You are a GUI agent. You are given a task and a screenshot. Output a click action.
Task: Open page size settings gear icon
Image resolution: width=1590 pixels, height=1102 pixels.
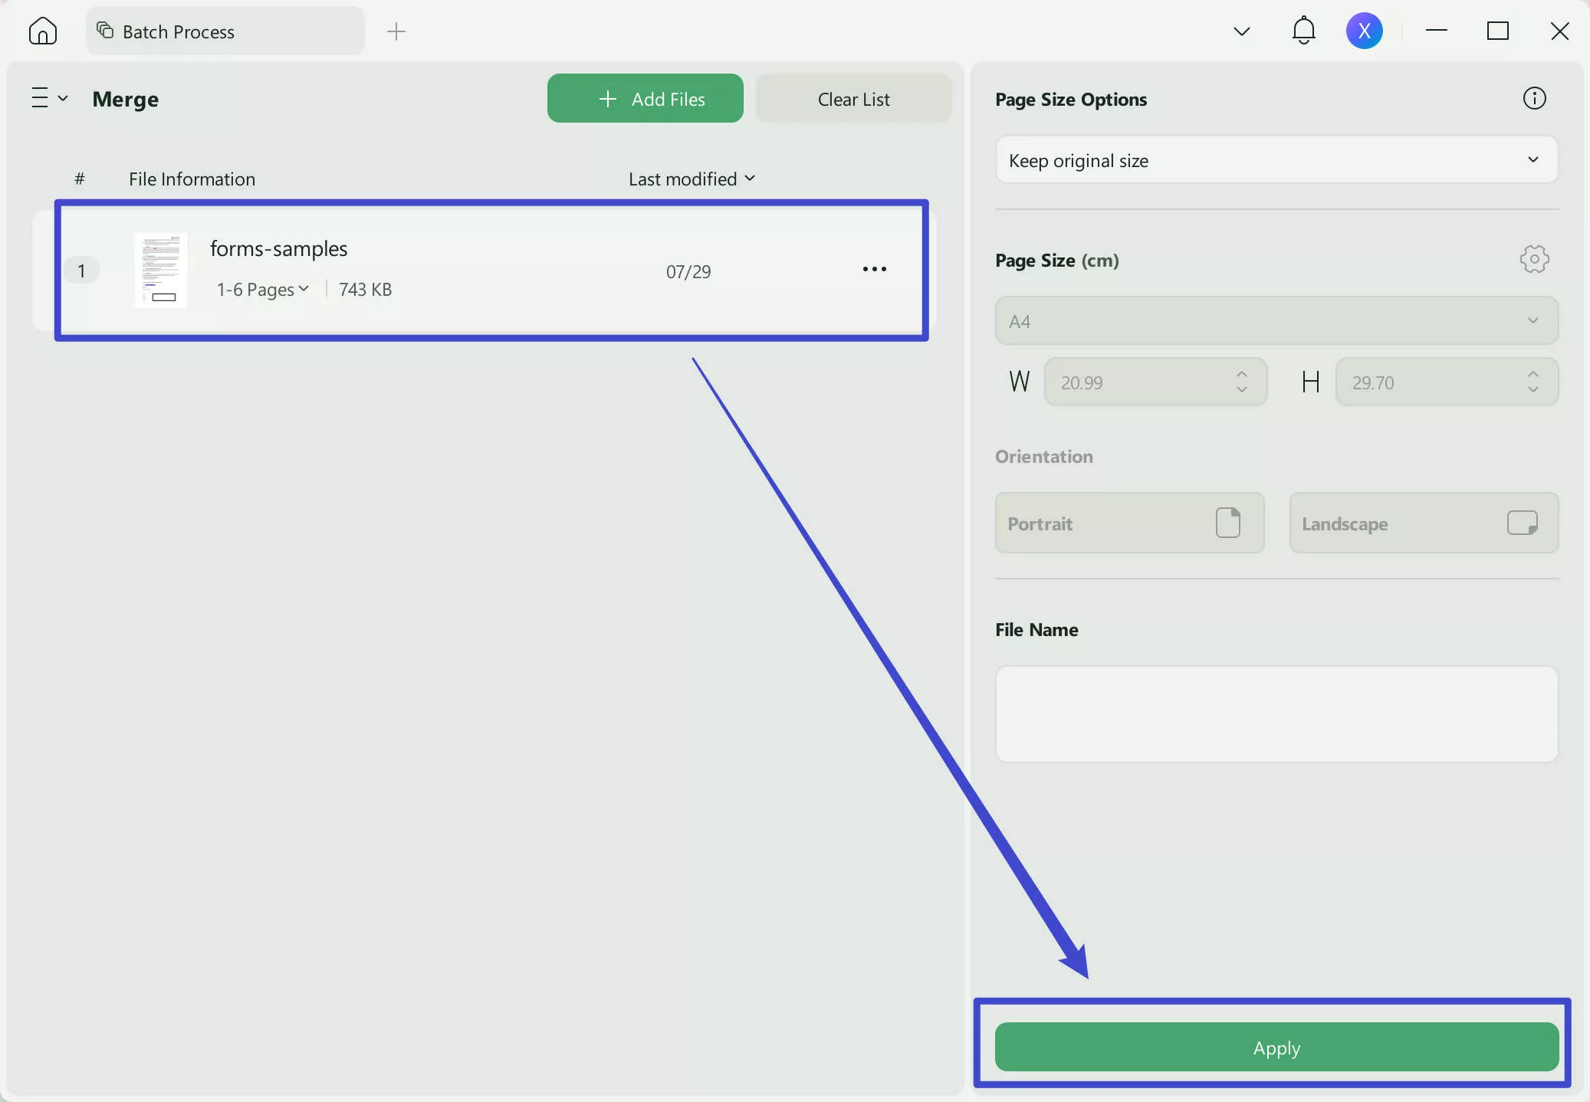(x=1534, y=260)
